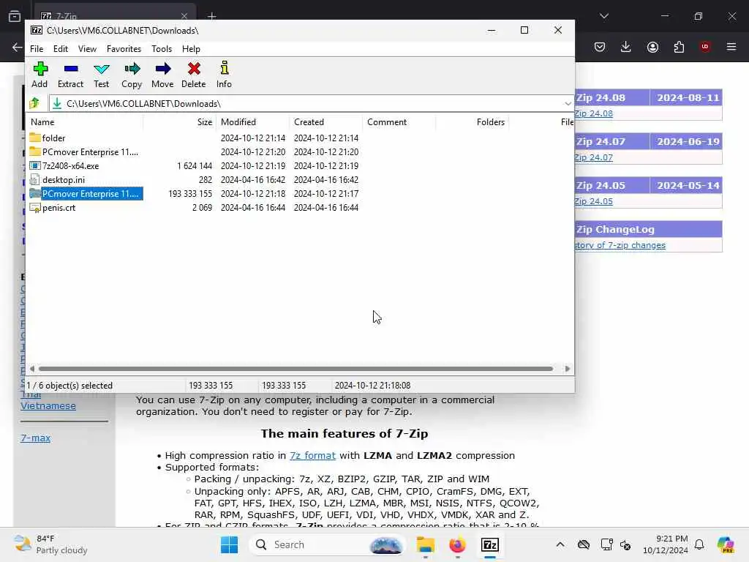Click the Test toolbar icon
749x562 pixels.
coord(101,69)
